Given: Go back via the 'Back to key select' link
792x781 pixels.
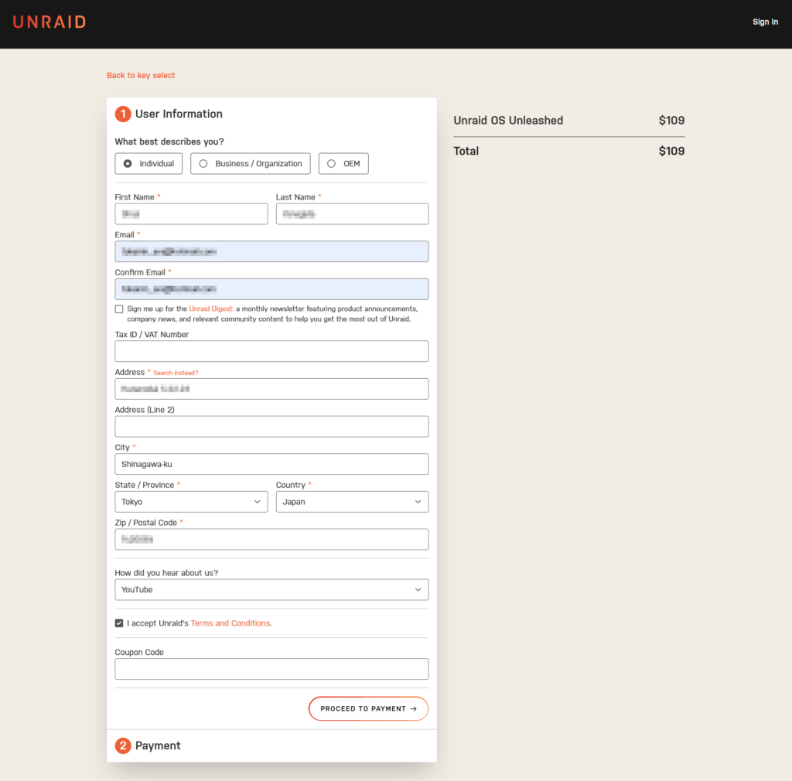Looking at the screenshot, I should click(141, 75).
